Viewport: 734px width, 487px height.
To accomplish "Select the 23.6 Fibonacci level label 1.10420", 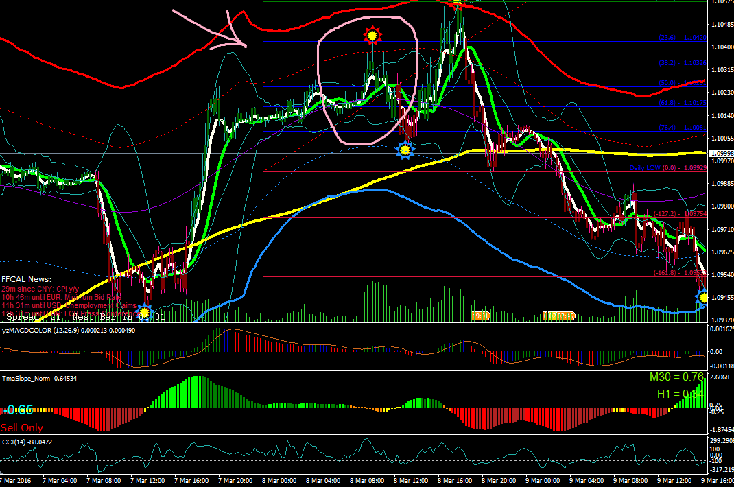I will 682,38.
